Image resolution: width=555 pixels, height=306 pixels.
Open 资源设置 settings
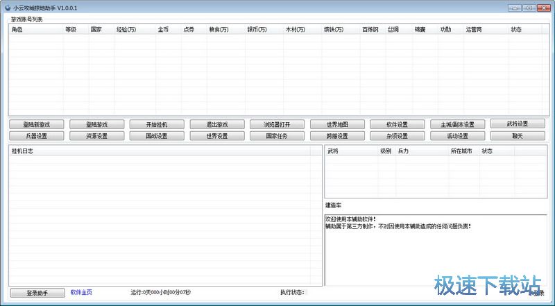(96, 136)
